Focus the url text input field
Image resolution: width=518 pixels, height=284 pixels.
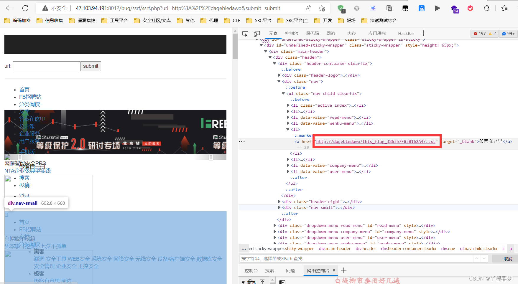47,66
